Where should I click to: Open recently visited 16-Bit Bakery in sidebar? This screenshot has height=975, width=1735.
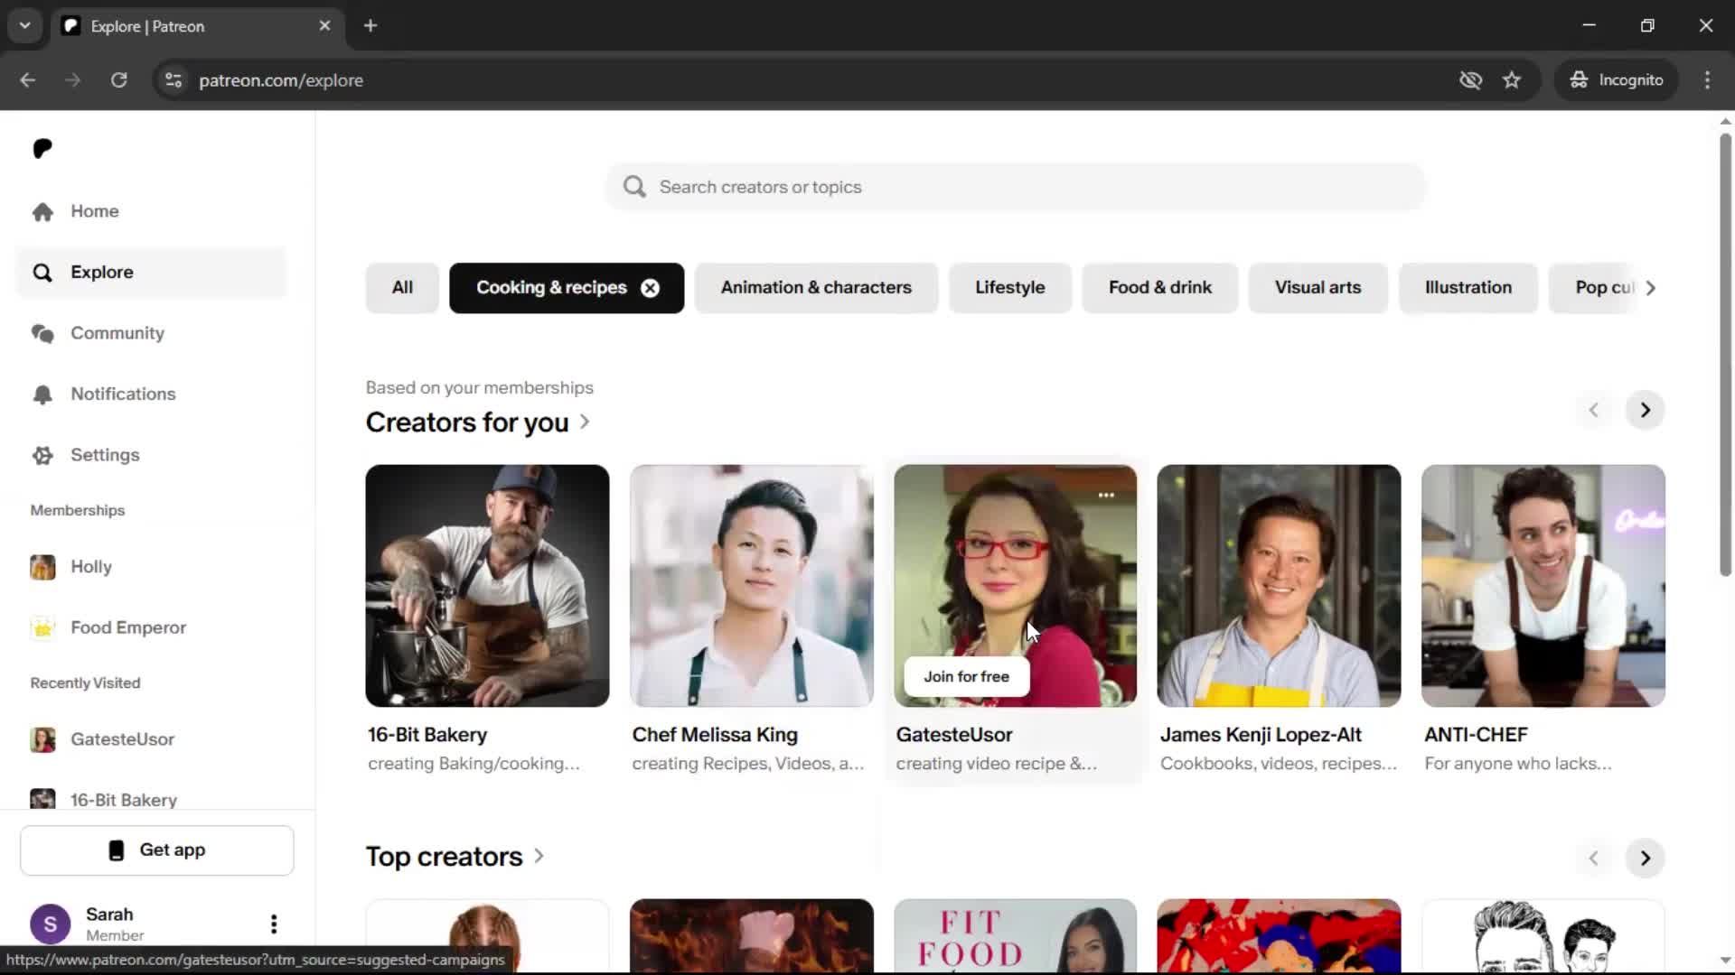tap(151, 799)
